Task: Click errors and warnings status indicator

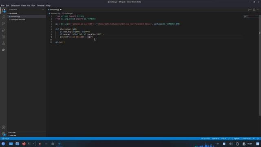Action: (x=6, y=138)
